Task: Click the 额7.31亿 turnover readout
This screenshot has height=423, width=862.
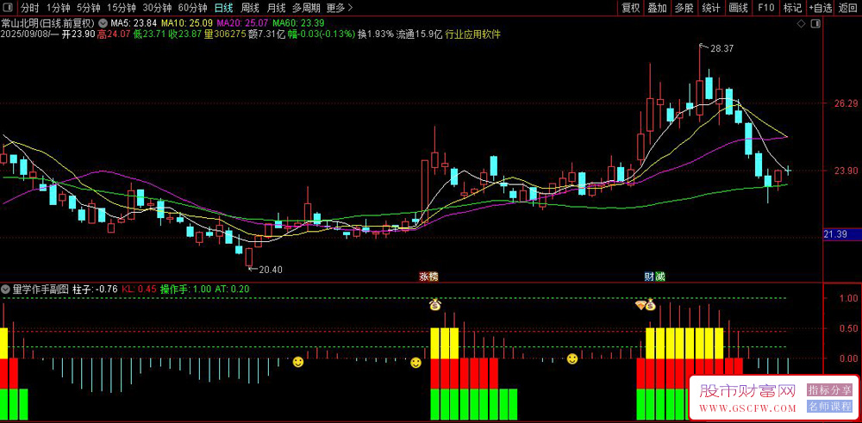Action: point(267,34)
